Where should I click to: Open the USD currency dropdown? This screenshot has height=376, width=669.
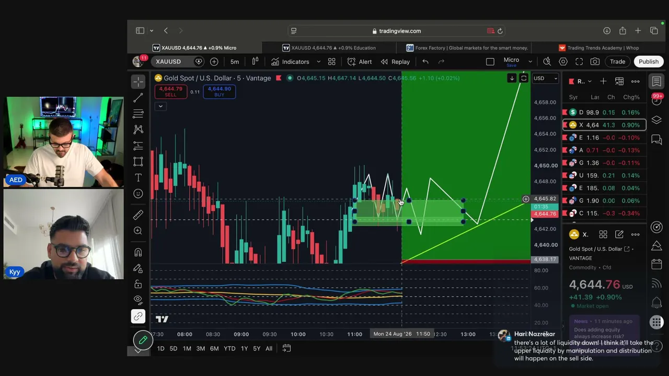tap(545, 78)
